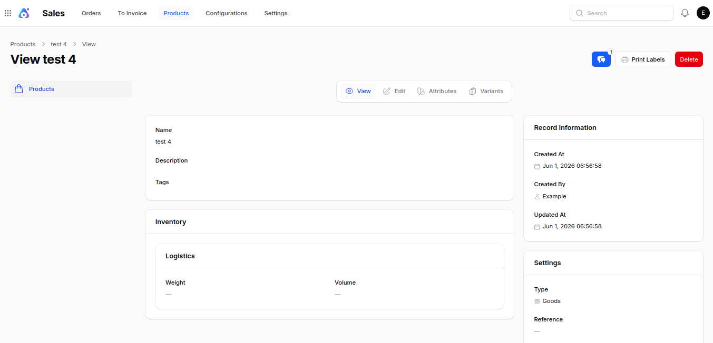Switch to the Edit tab
The width and height of the screenshot is (713, 343).
(x=394, y=91)
